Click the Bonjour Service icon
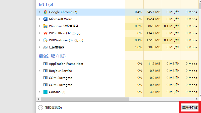 click(x=45, y=71)
